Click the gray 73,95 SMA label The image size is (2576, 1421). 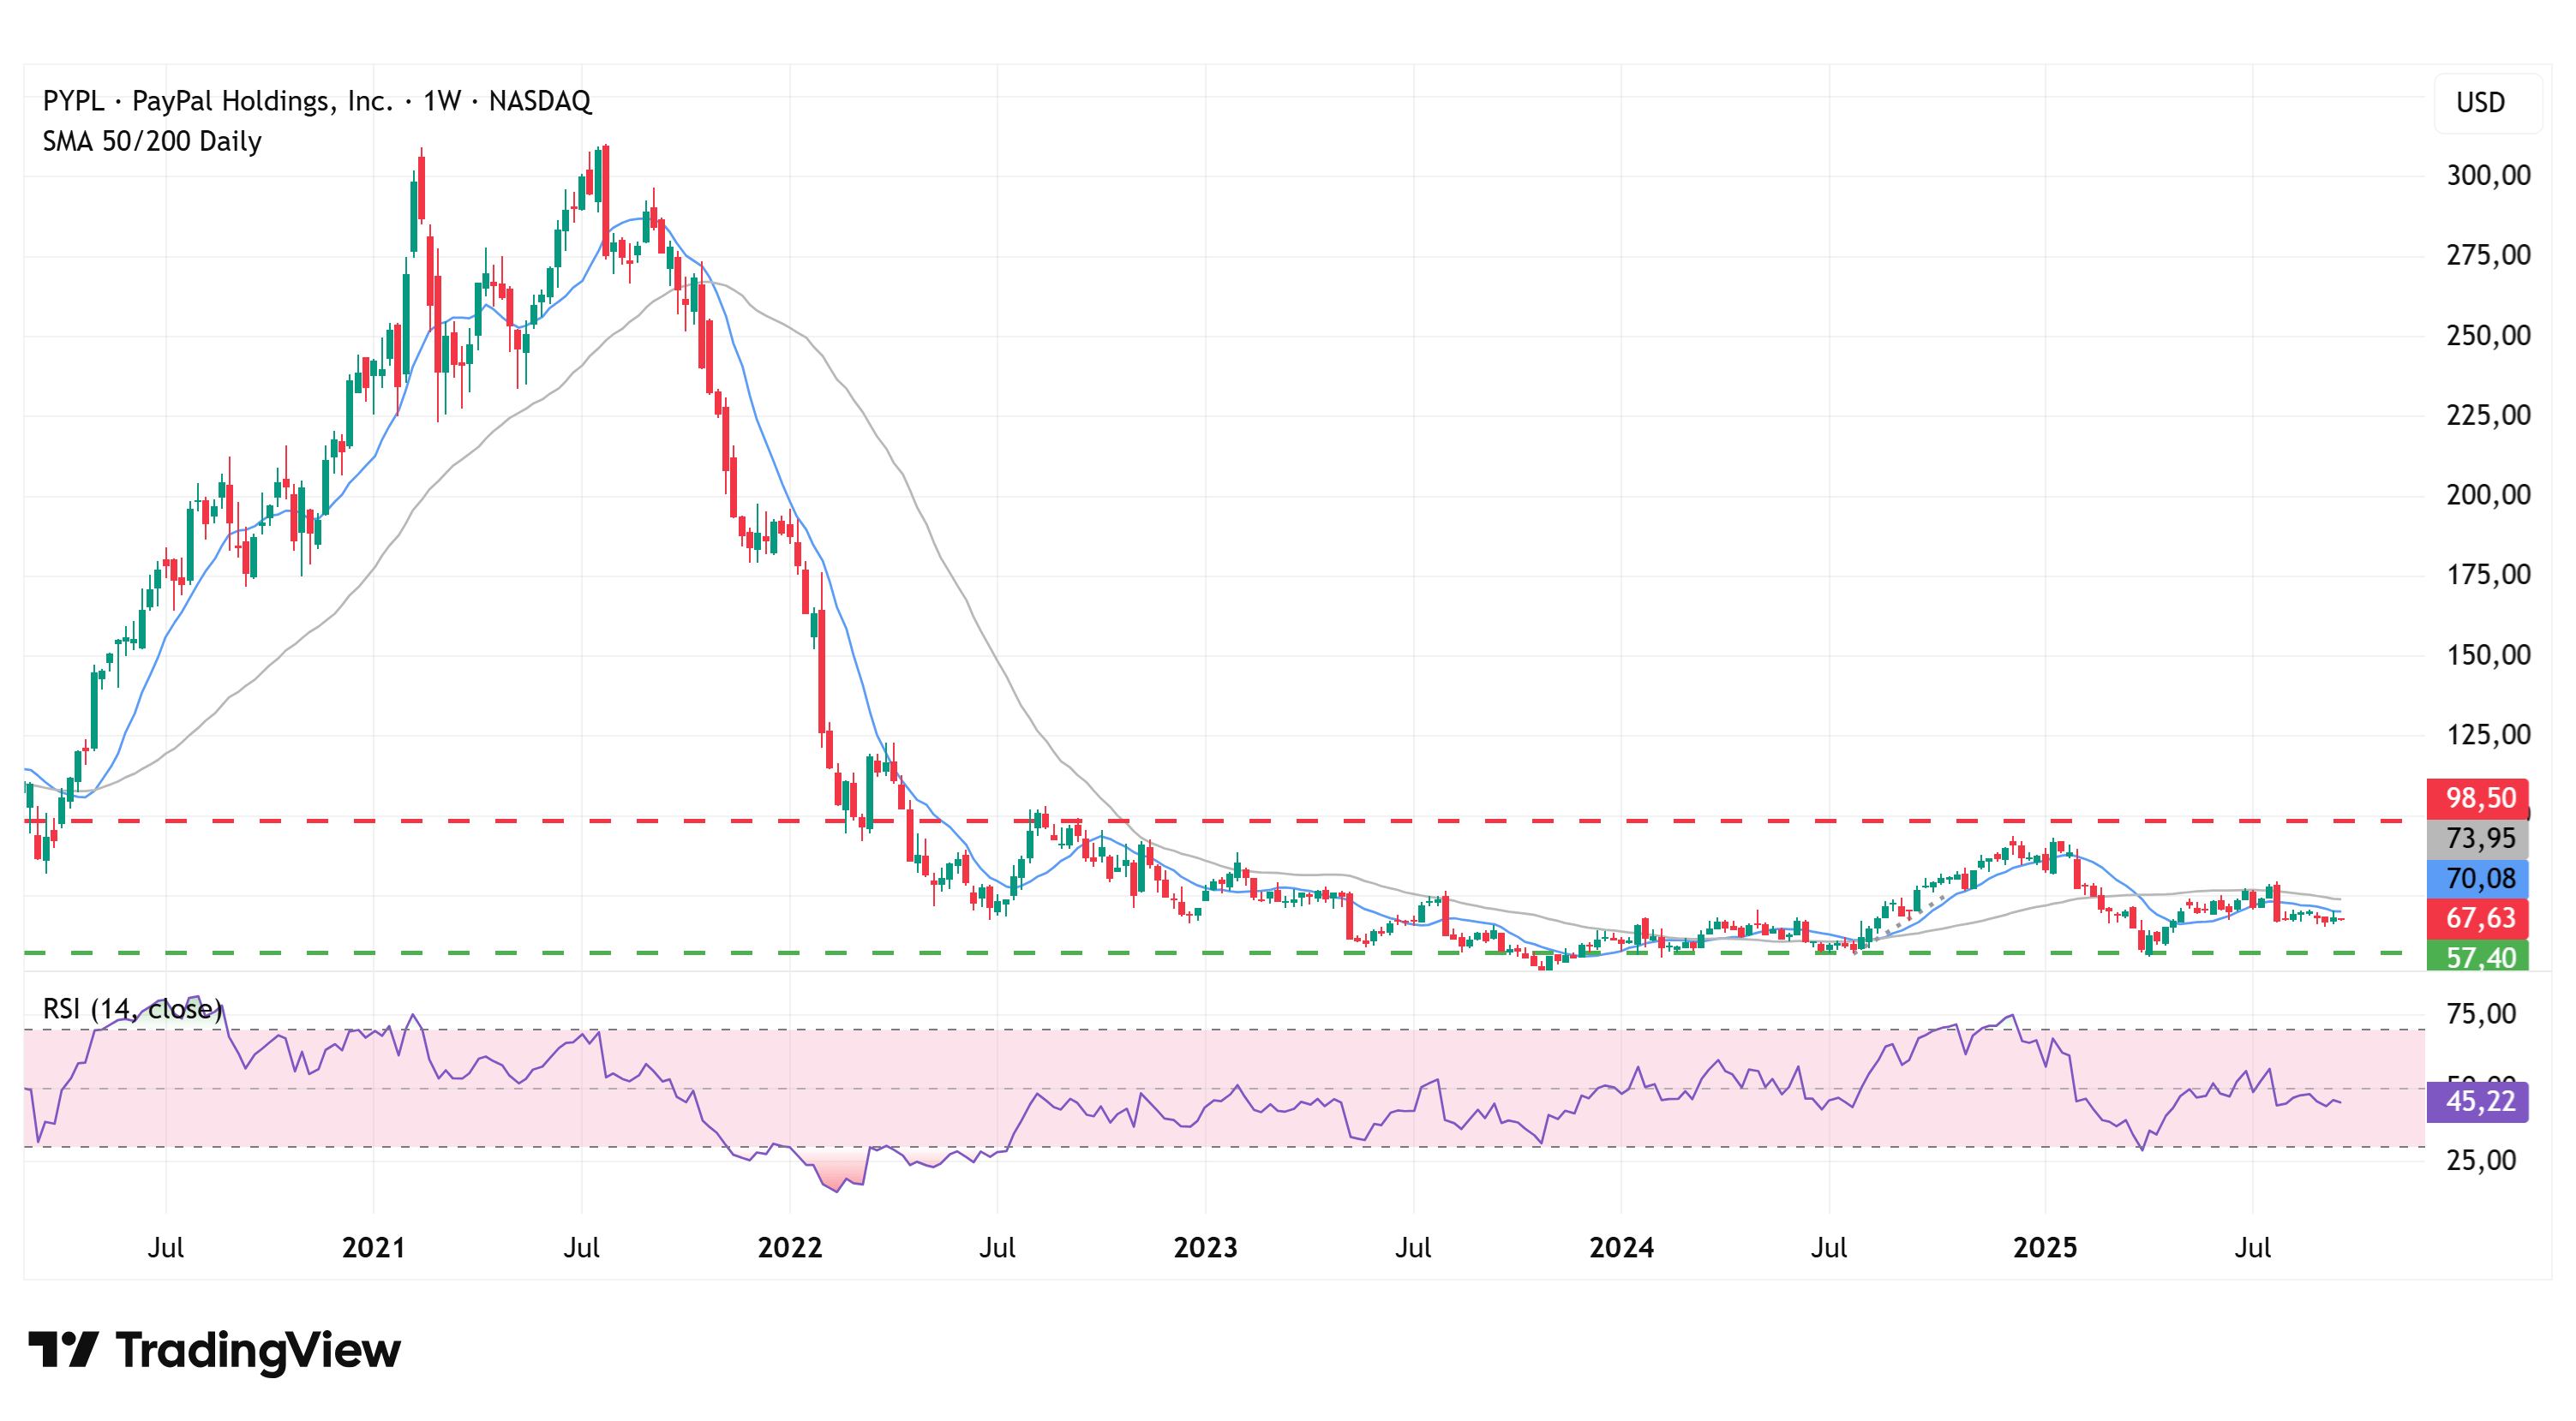click(x=2477, y=838)
